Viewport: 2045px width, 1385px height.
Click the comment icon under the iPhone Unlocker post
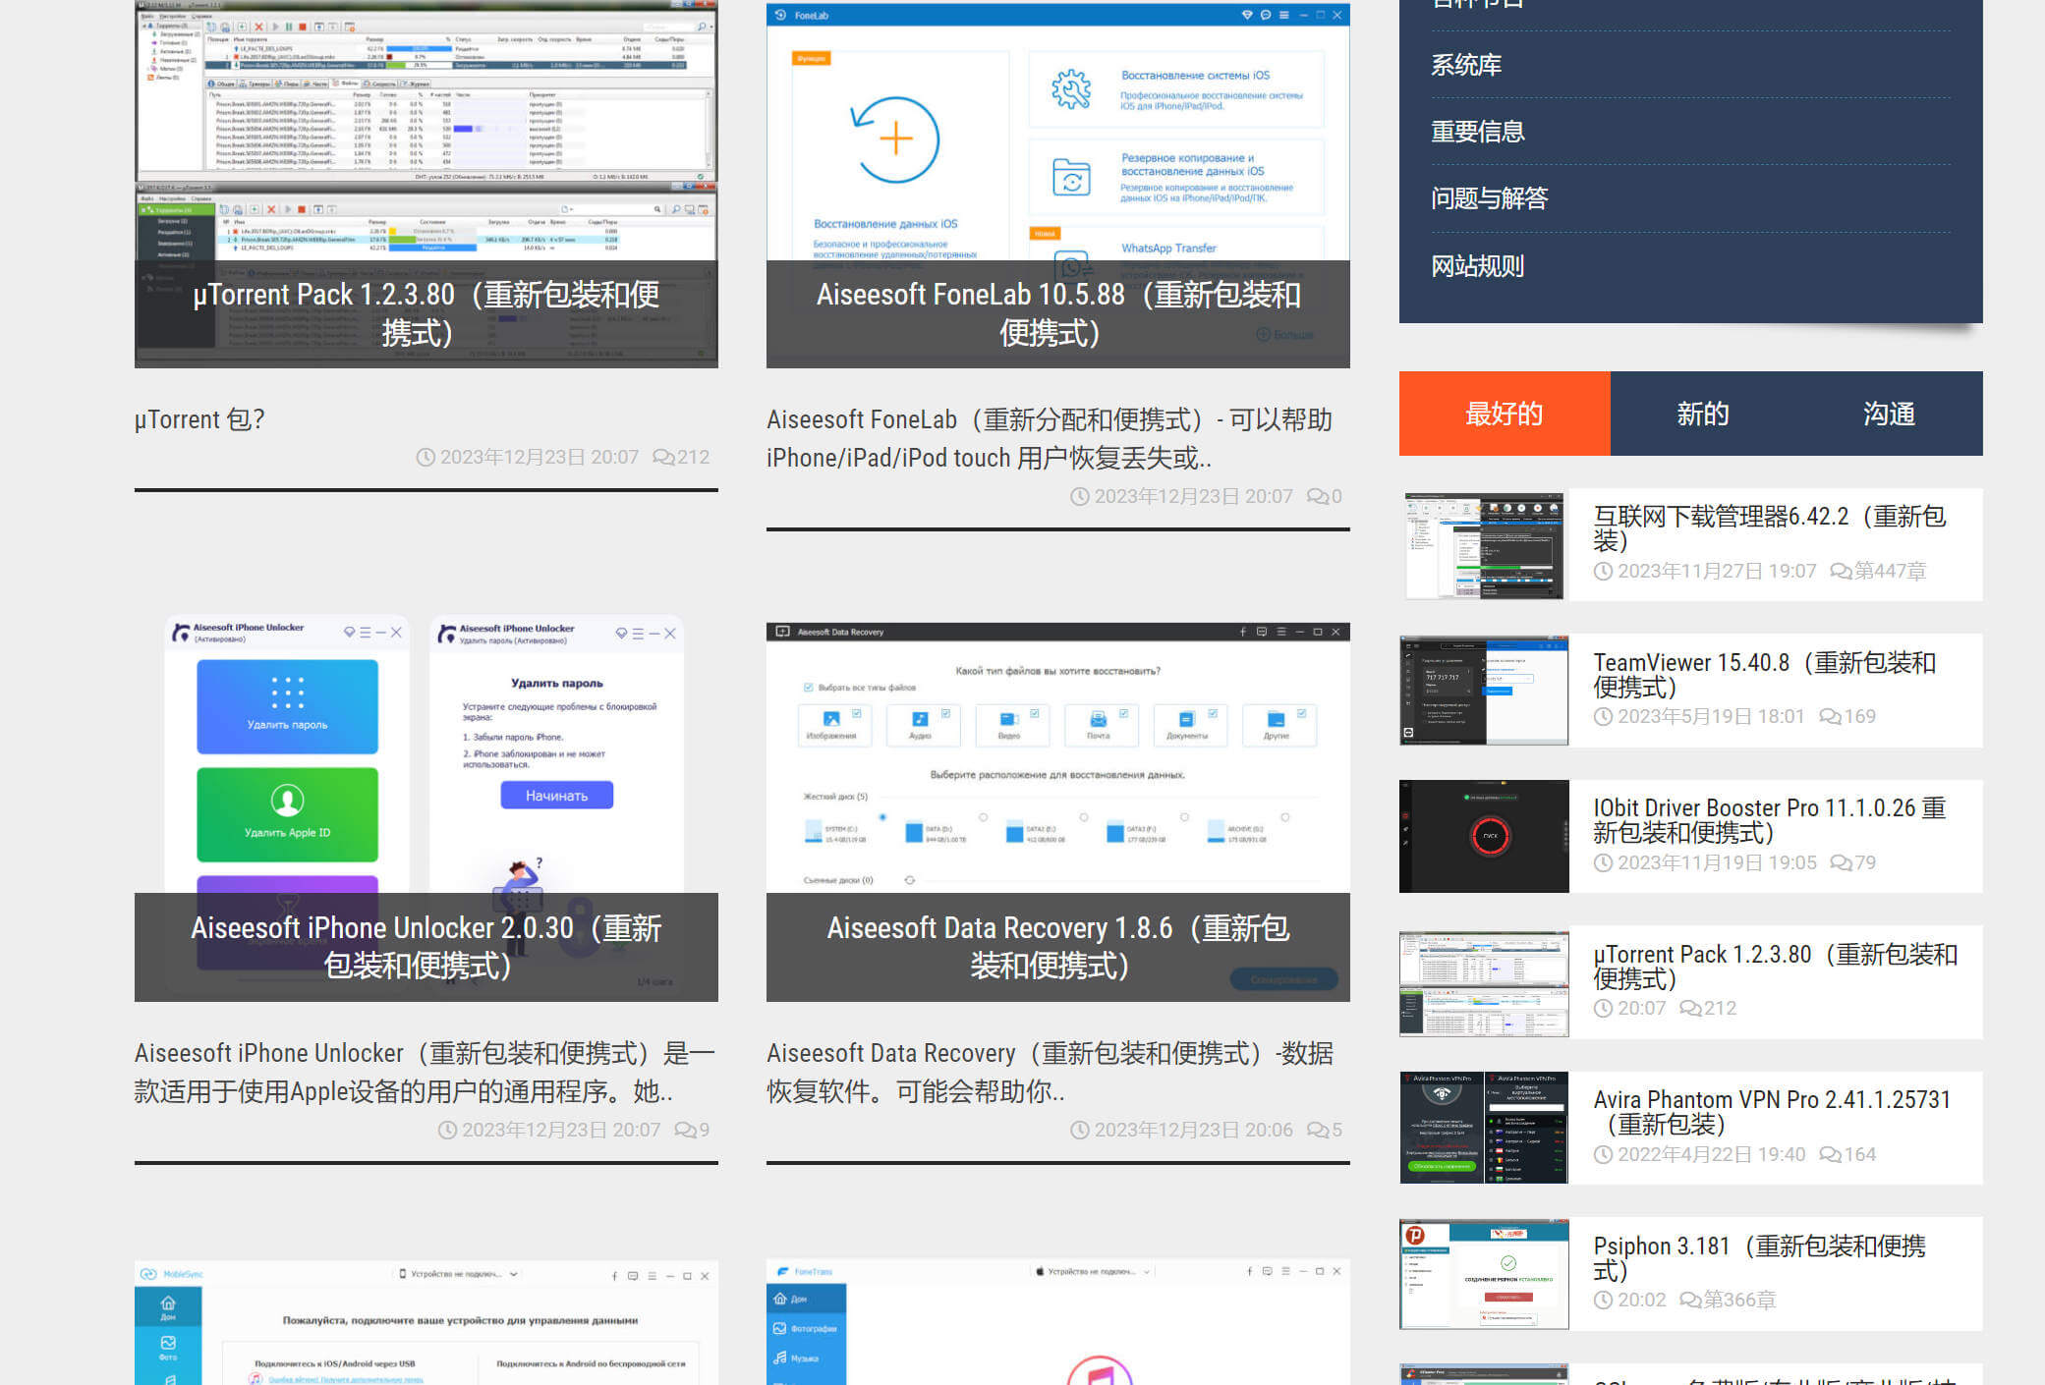click(685, 1131)
